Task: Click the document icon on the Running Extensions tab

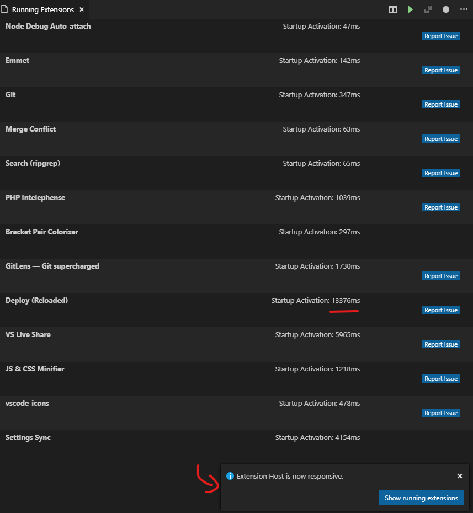Action: click(x=6, y=9)
